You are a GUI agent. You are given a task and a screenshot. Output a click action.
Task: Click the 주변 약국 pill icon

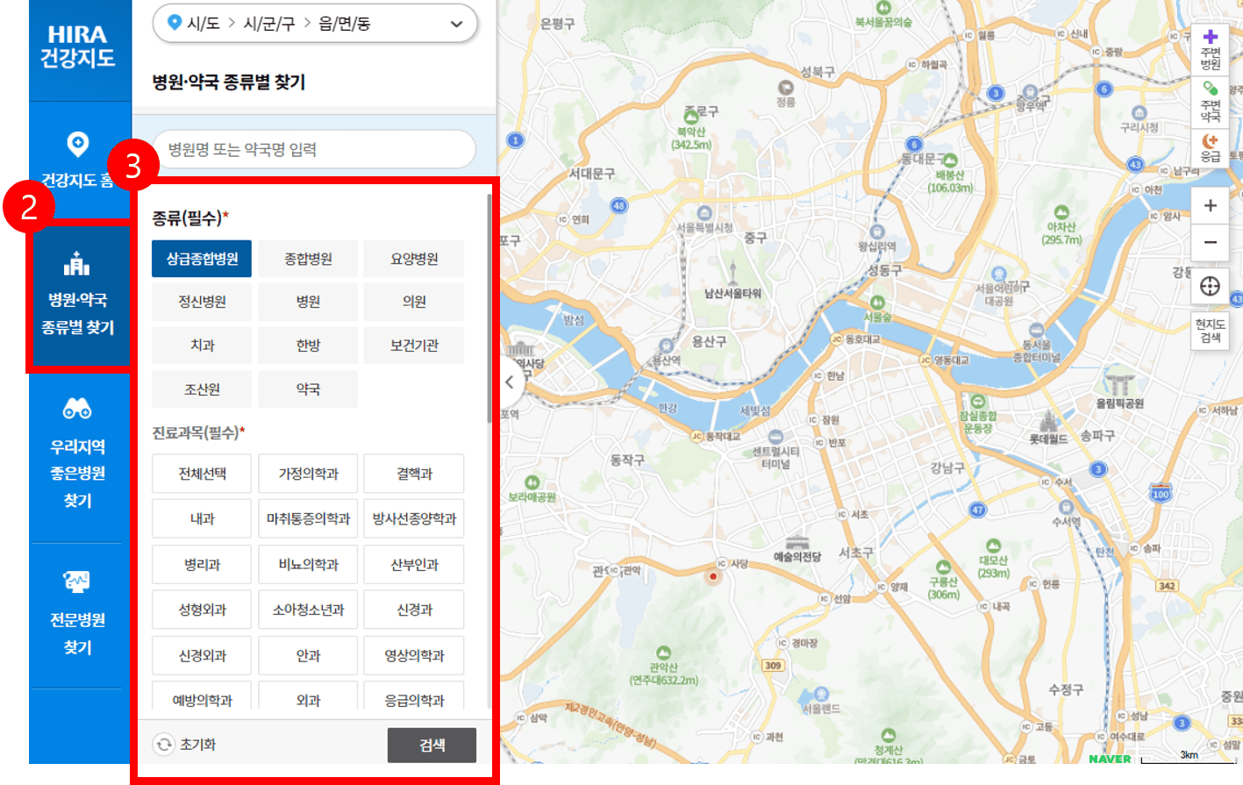point(1210,96)
